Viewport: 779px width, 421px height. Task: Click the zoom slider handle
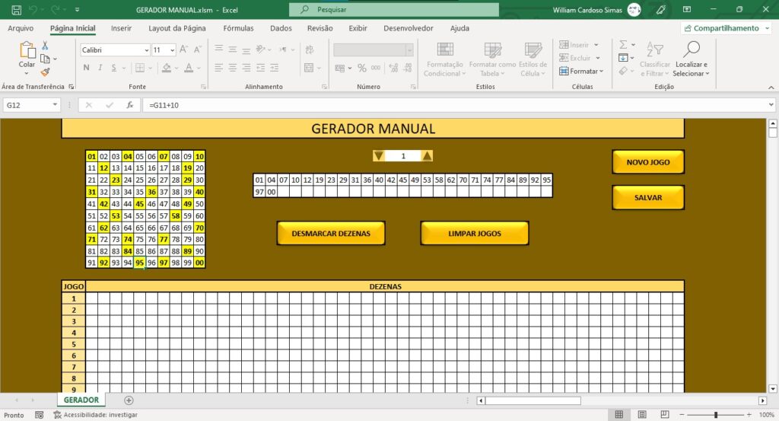point(716,415)
